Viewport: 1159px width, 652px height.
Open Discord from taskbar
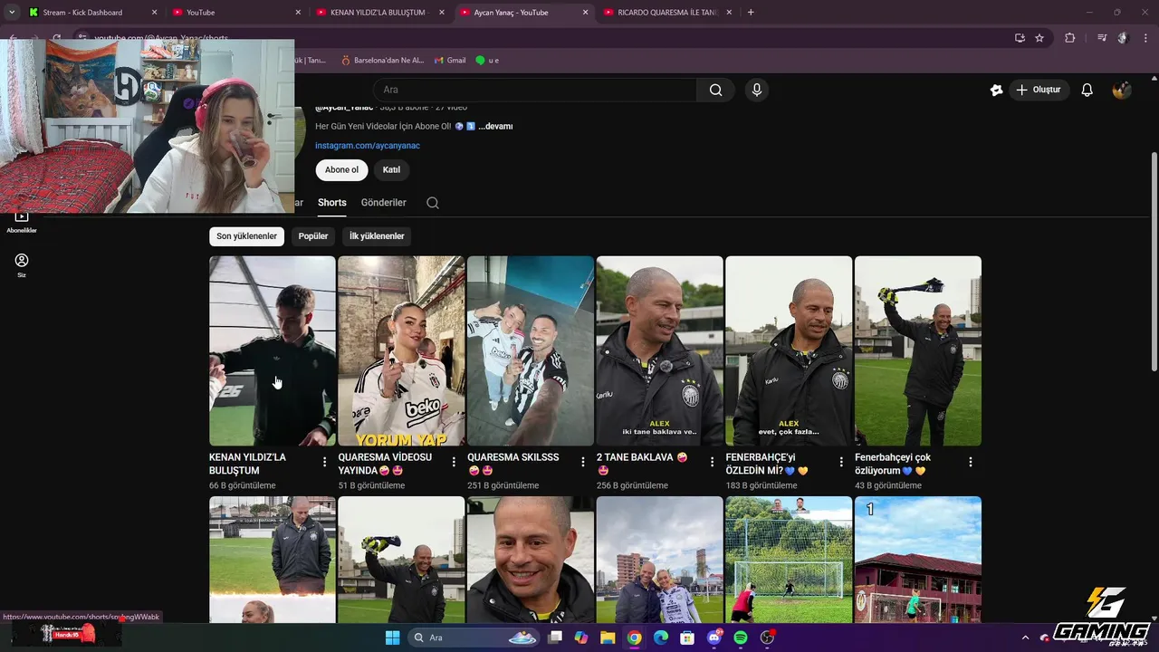click(x=714, y=638)
